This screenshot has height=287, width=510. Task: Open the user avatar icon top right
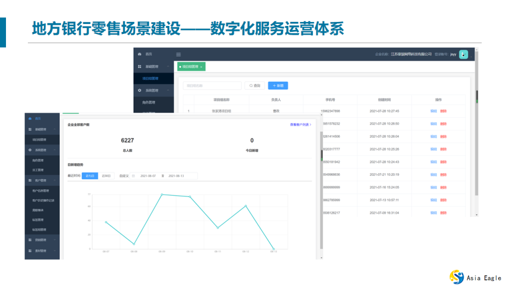[463, 55]
